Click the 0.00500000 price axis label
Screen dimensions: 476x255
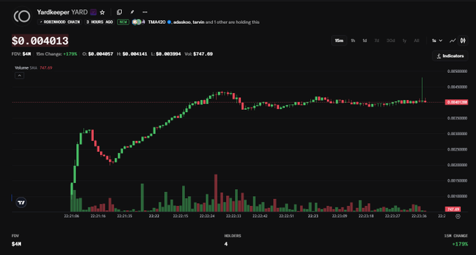pos(457,71)
